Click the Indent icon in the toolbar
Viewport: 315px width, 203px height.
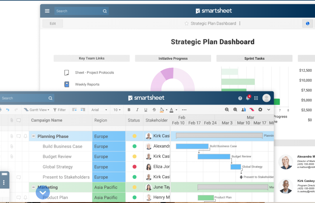pos(83,110)
